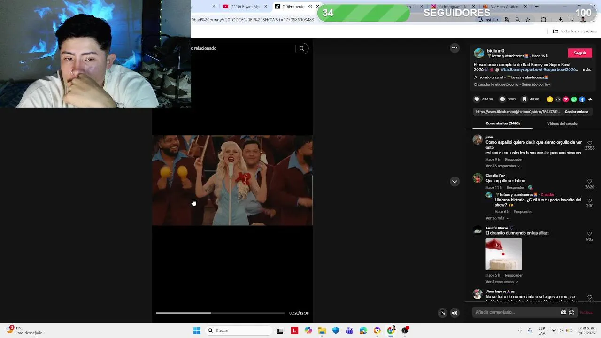The height and width of the screenshot is (338, 601).
Task: Like the video with the heart icon
Action: point(477,99)
